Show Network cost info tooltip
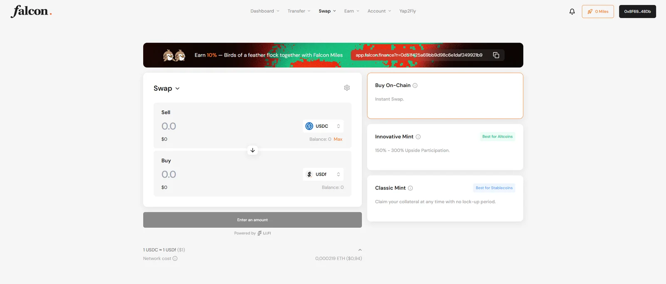The width and height of the screenshot is (666, 284). tap(175, 259)
